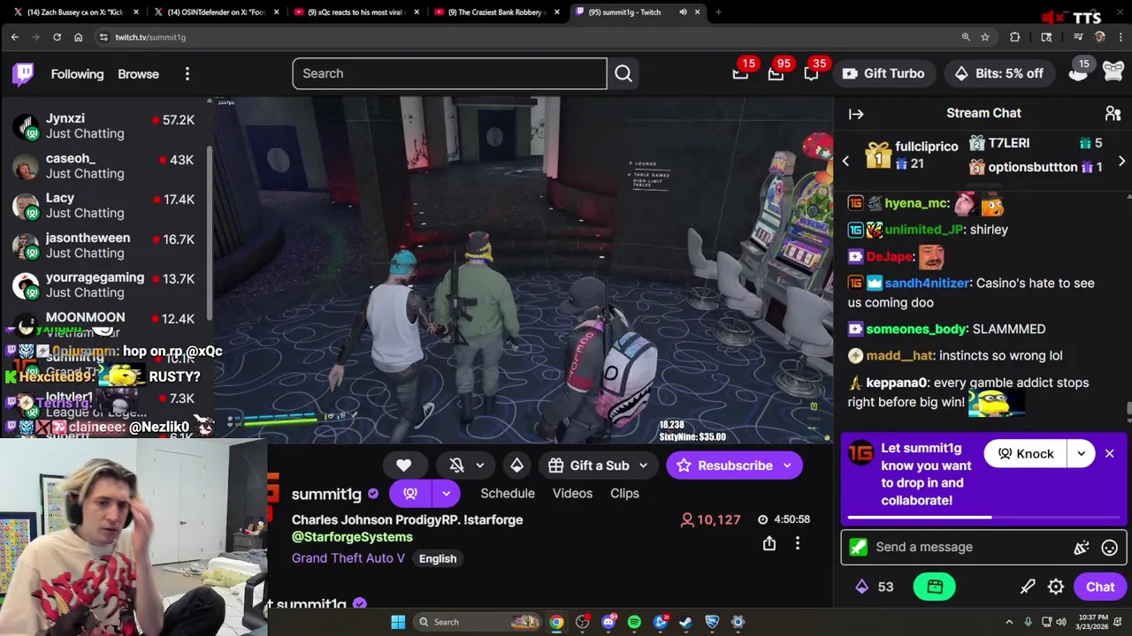Expand dropdown next to stream together button
The image size is (1132, 636).
click(447, 493)
